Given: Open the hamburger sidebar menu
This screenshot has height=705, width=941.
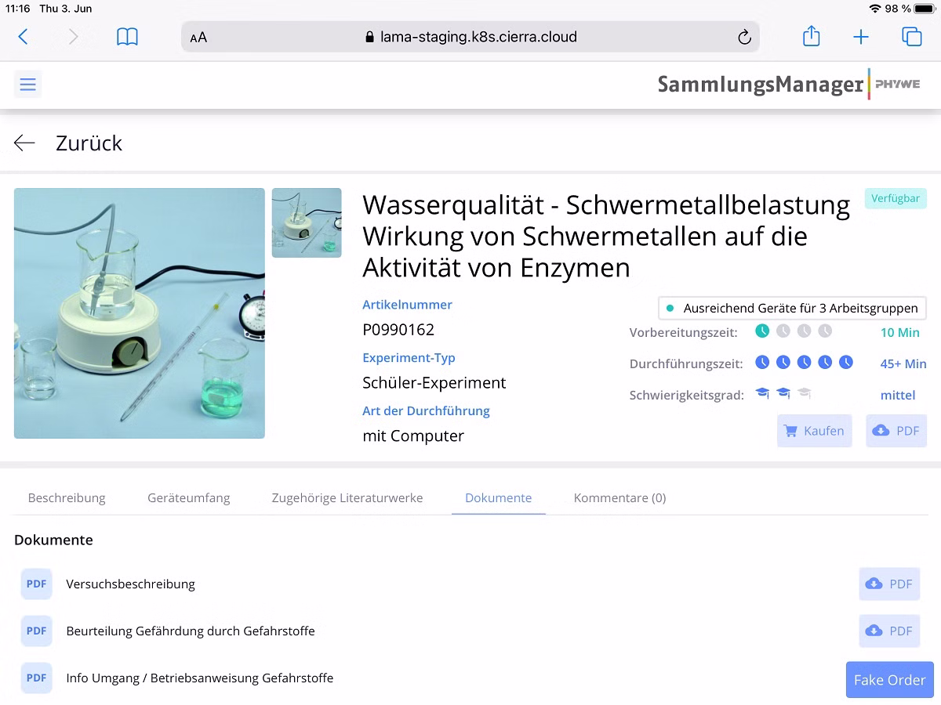Looking at the screenshot, I should (x=28, y=84).
